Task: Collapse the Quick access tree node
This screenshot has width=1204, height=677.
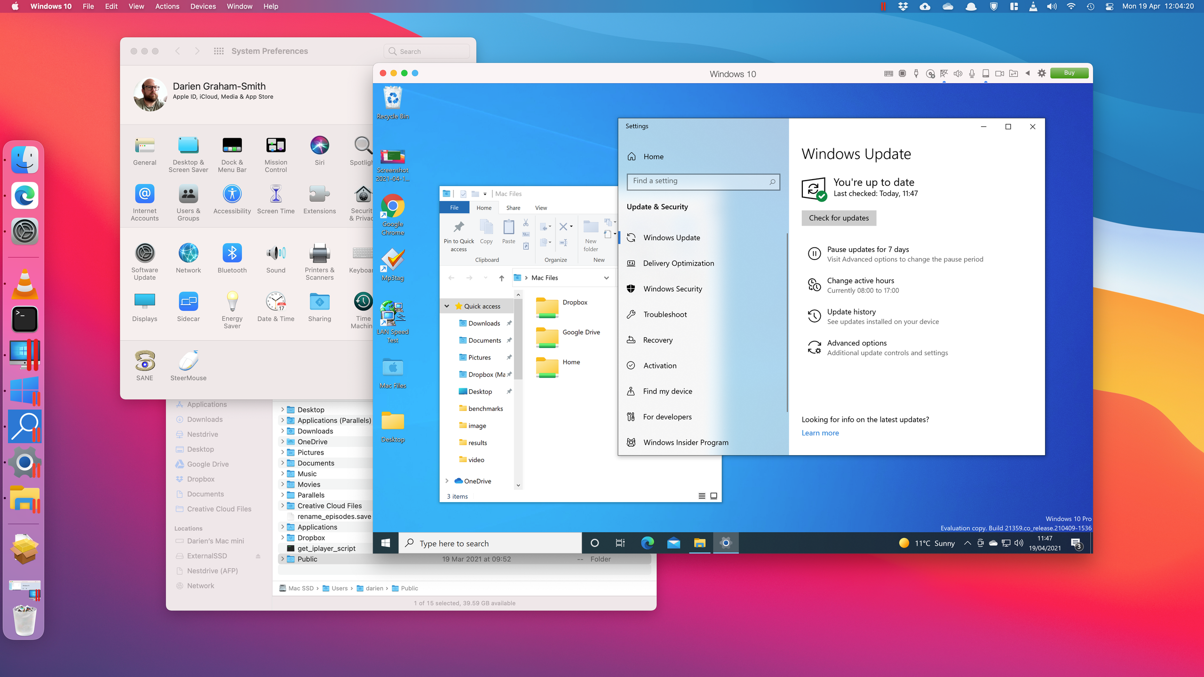Action: click(447, 306)
